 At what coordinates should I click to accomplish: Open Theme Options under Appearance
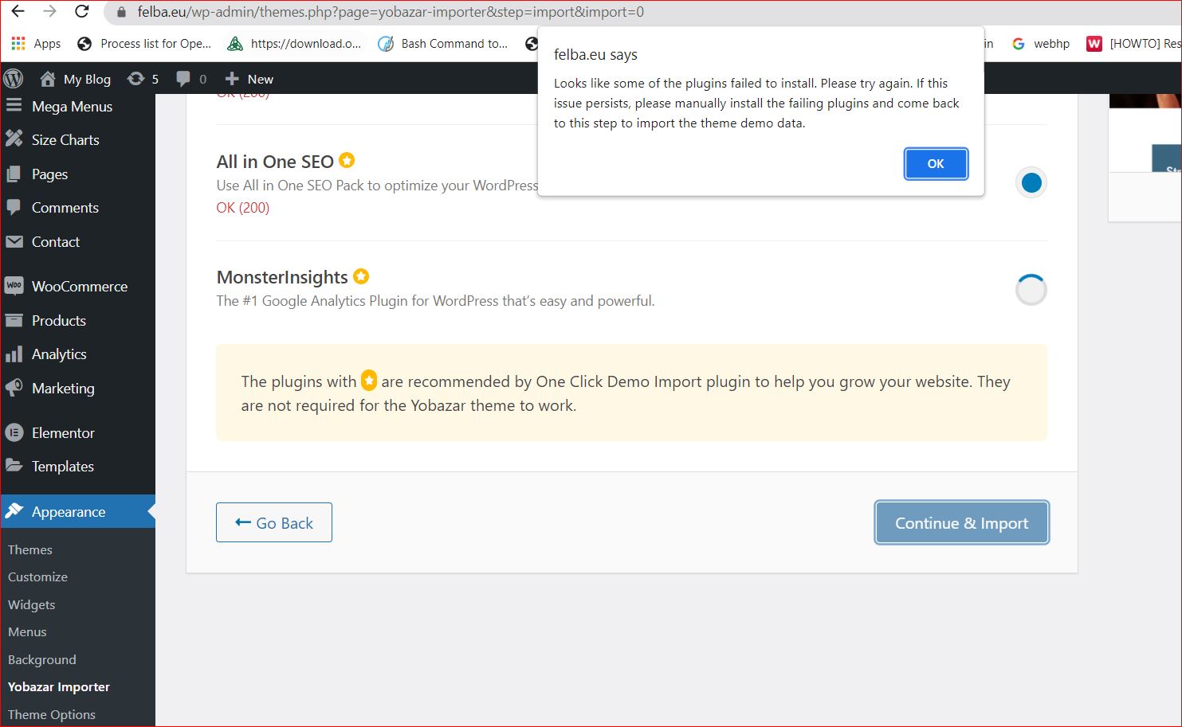pyautogui.click(x=52, y=715)
